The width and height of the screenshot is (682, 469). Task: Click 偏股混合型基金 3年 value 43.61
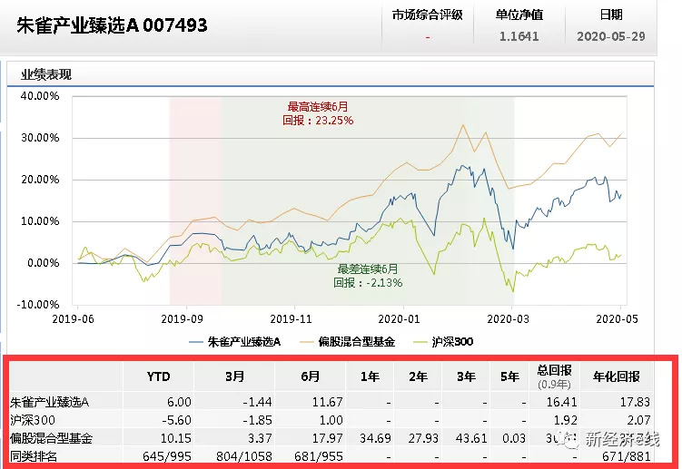click(471, 438)
